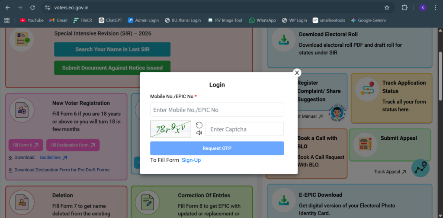Reload the page in browser
443x218 pixels.
32,8
